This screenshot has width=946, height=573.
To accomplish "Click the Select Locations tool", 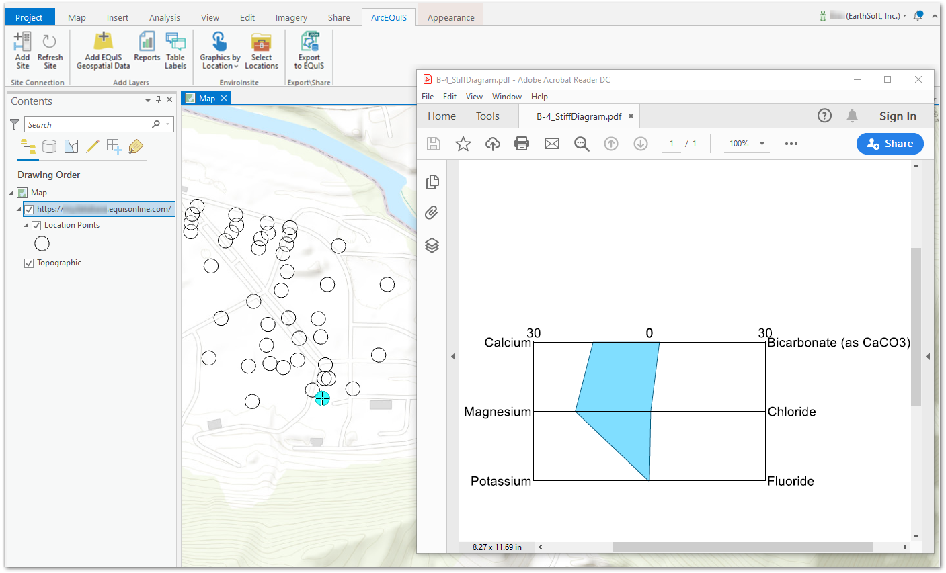I will [261, 43].
